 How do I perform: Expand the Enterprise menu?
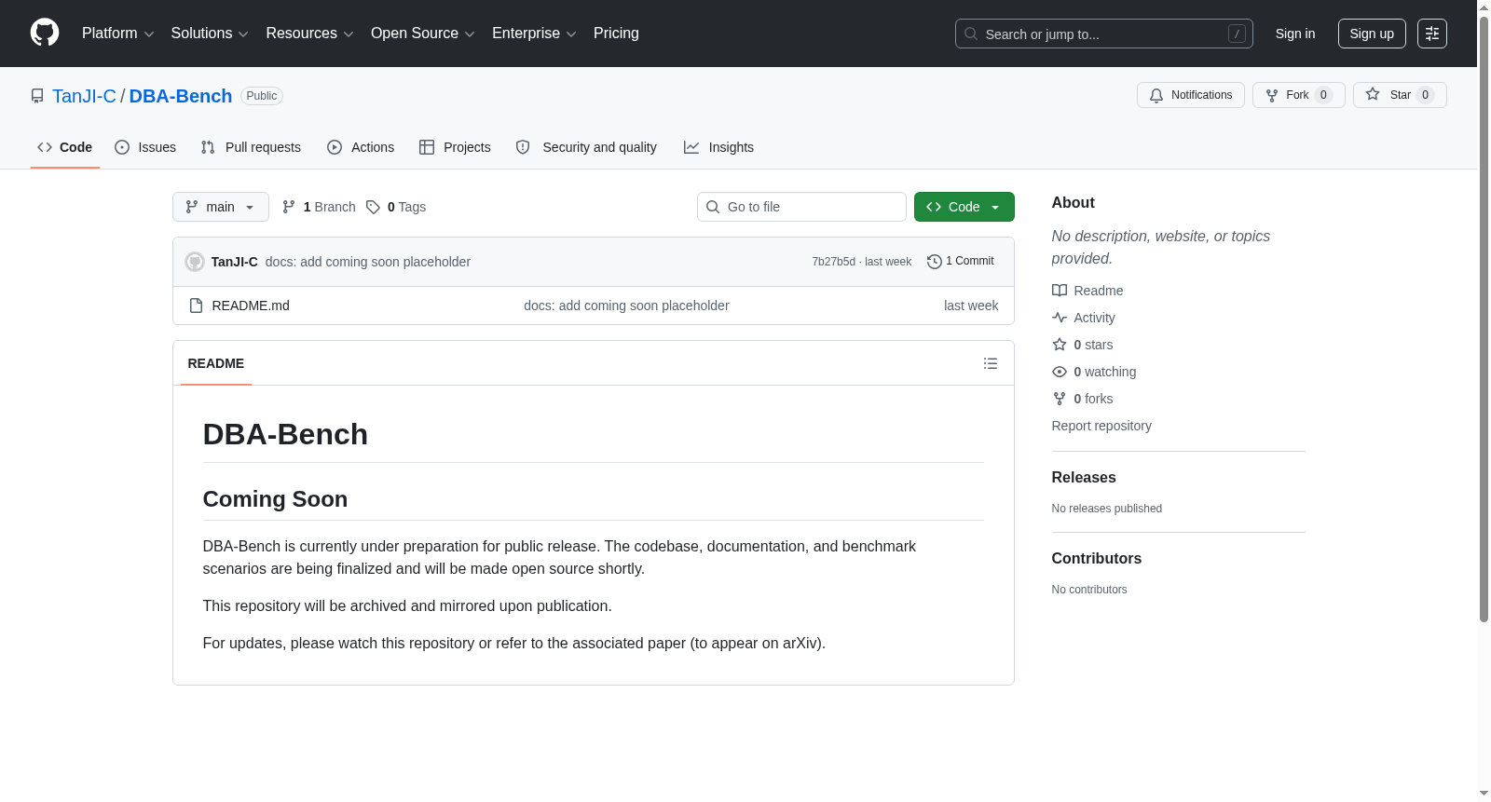point(534,34)
